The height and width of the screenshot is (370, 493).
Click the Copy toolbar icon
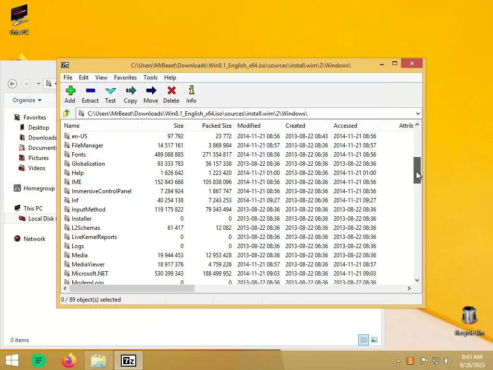coord(130,91)
